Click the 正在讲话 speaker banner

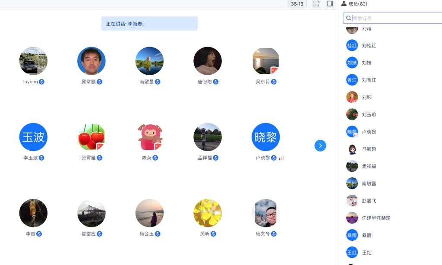pos(149,24)
